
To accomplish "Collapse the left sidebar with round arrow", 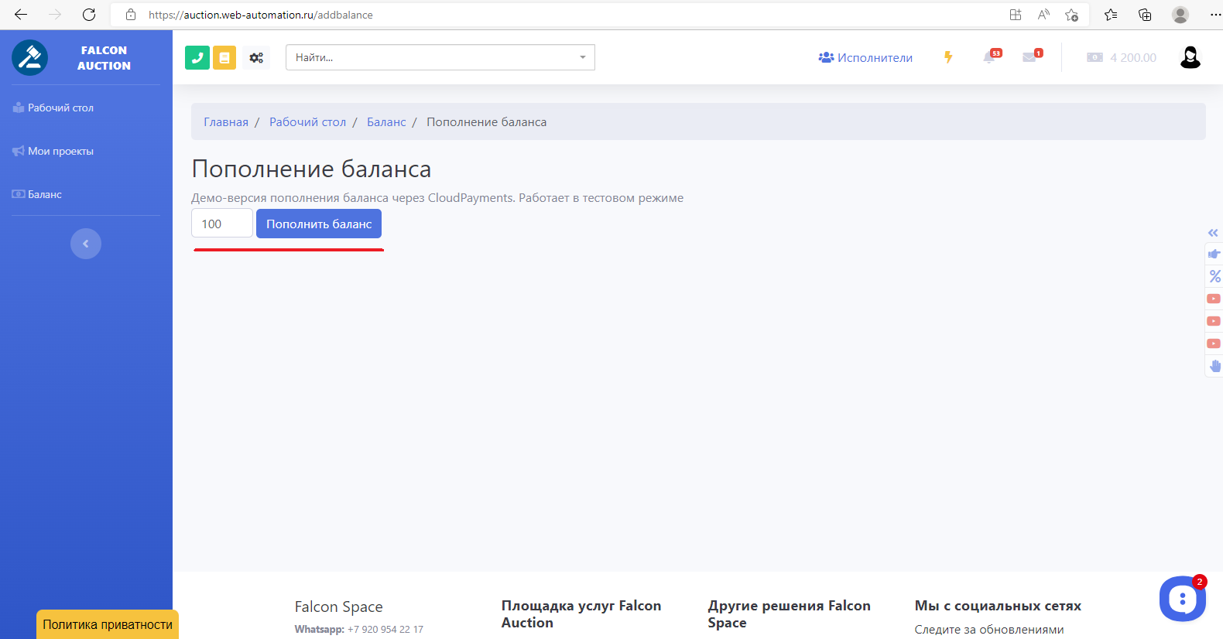I will coord(86,244).
